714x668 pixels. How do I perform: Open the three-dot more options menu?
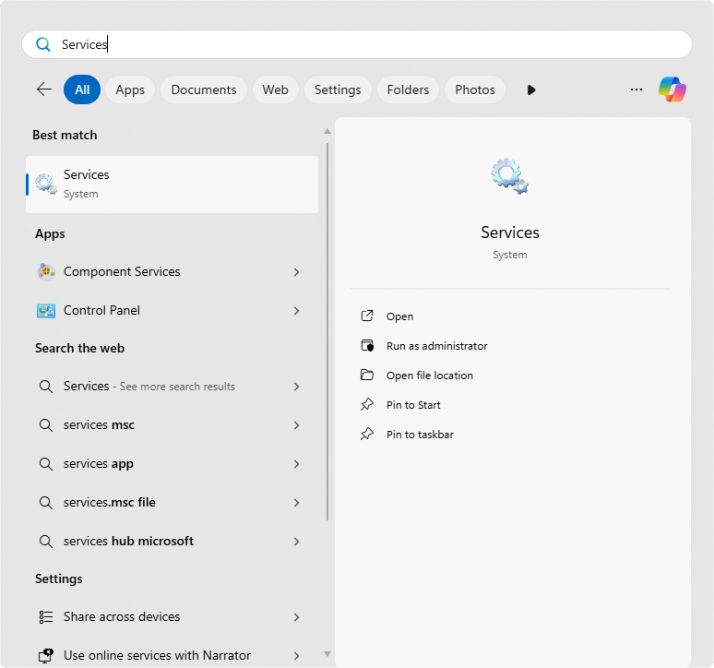click(x=637, y=89)
